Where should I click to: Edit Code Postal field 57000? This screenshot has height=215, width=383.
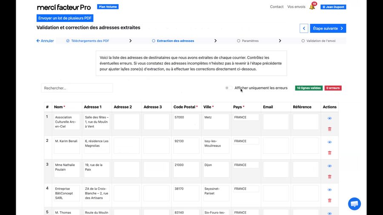click(186, 122)
